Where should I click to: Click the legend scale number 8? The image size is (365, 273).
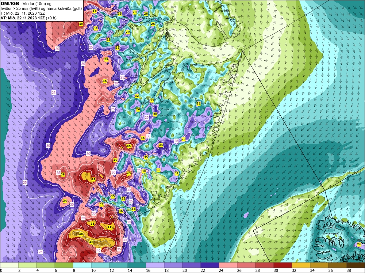(74, 270)
